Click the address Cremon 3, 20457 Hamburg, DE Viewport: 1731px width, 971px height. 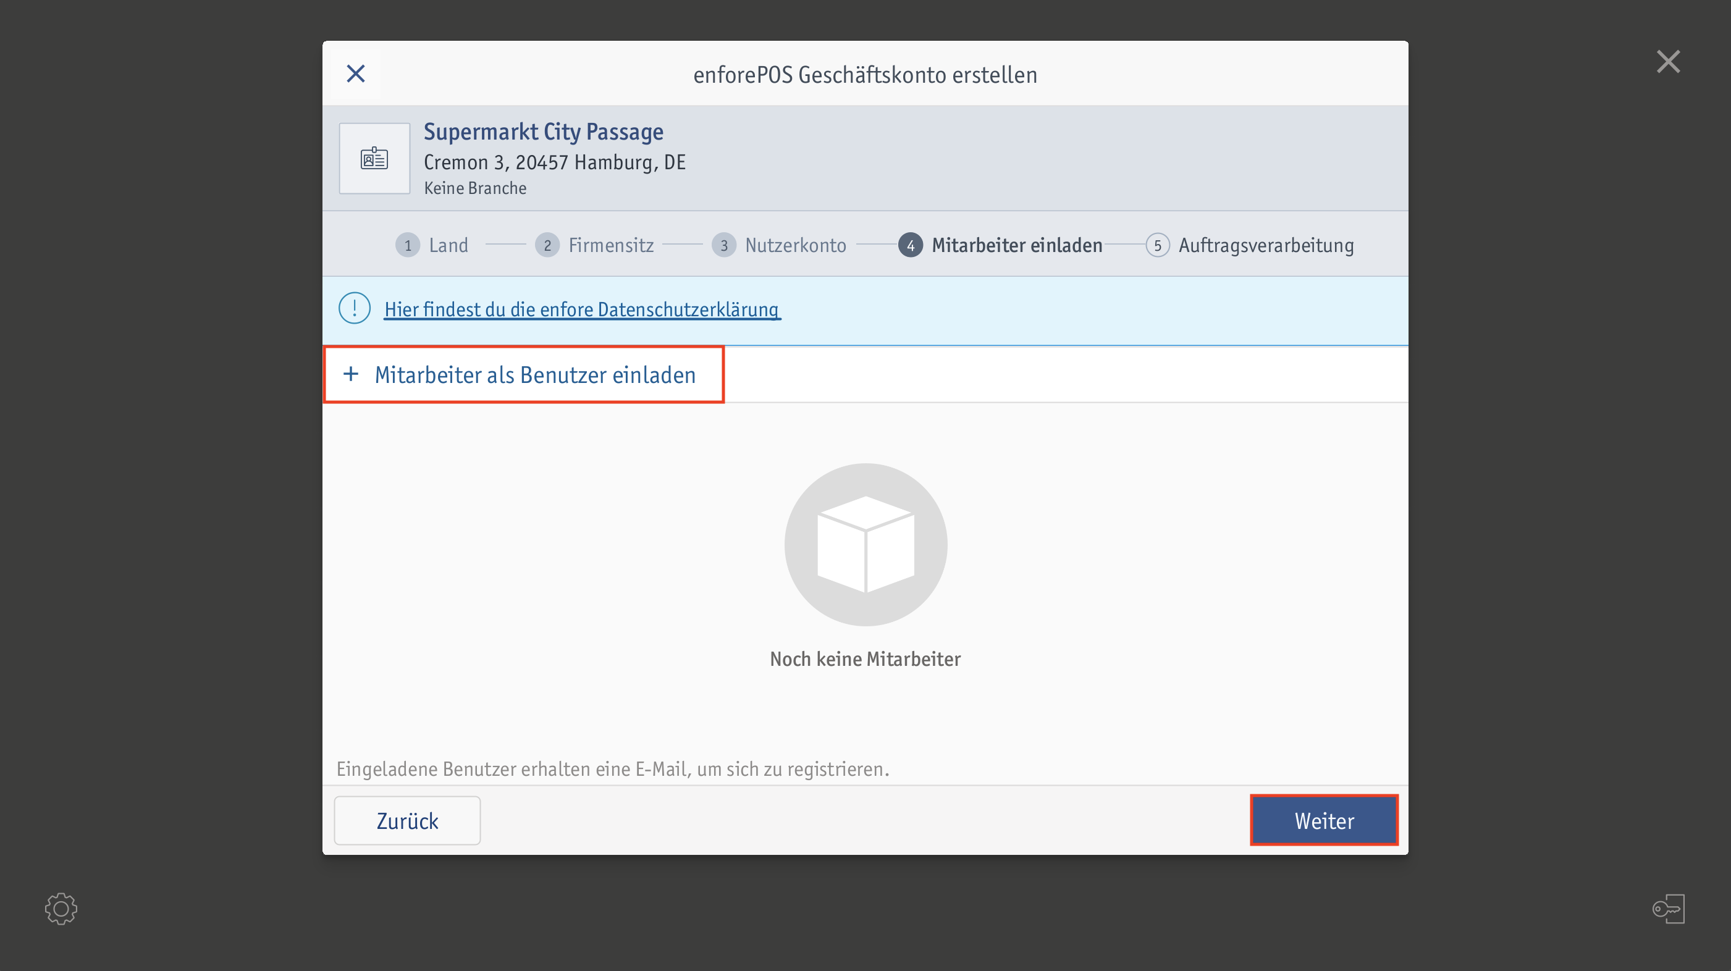point(554,162)
